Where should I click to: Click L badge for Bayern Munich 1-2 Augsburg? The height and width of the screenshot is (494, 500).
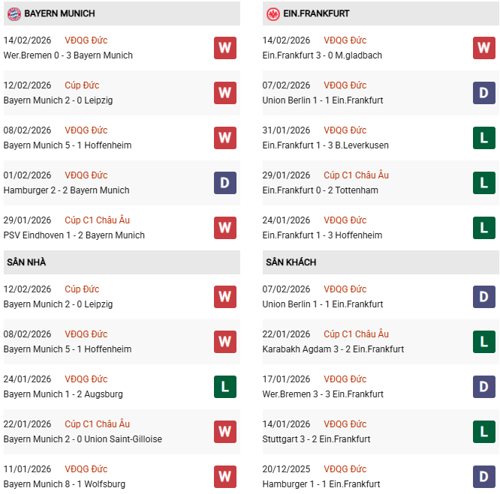(x=224, y=387)
